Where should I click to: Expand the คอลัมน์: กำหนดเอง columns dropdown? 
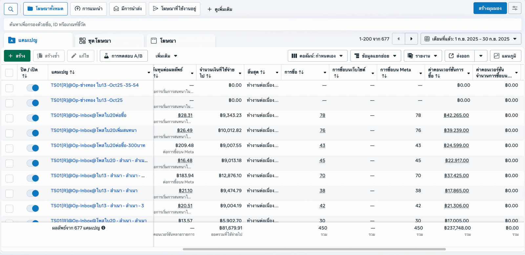[x=317, y=56]
